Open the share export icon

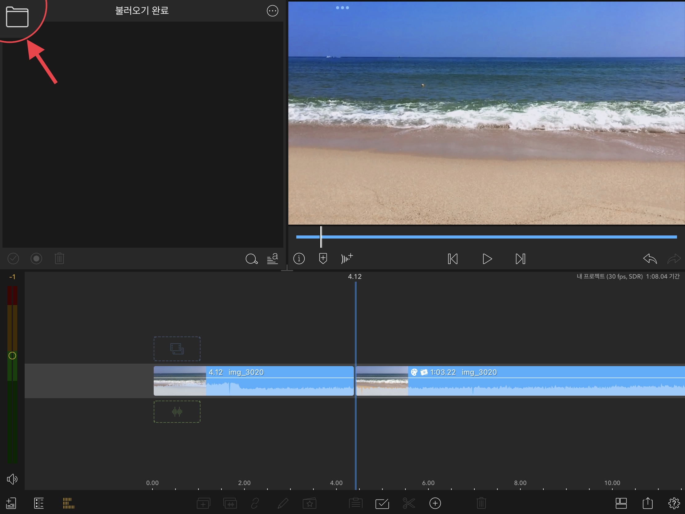[647, 504]
